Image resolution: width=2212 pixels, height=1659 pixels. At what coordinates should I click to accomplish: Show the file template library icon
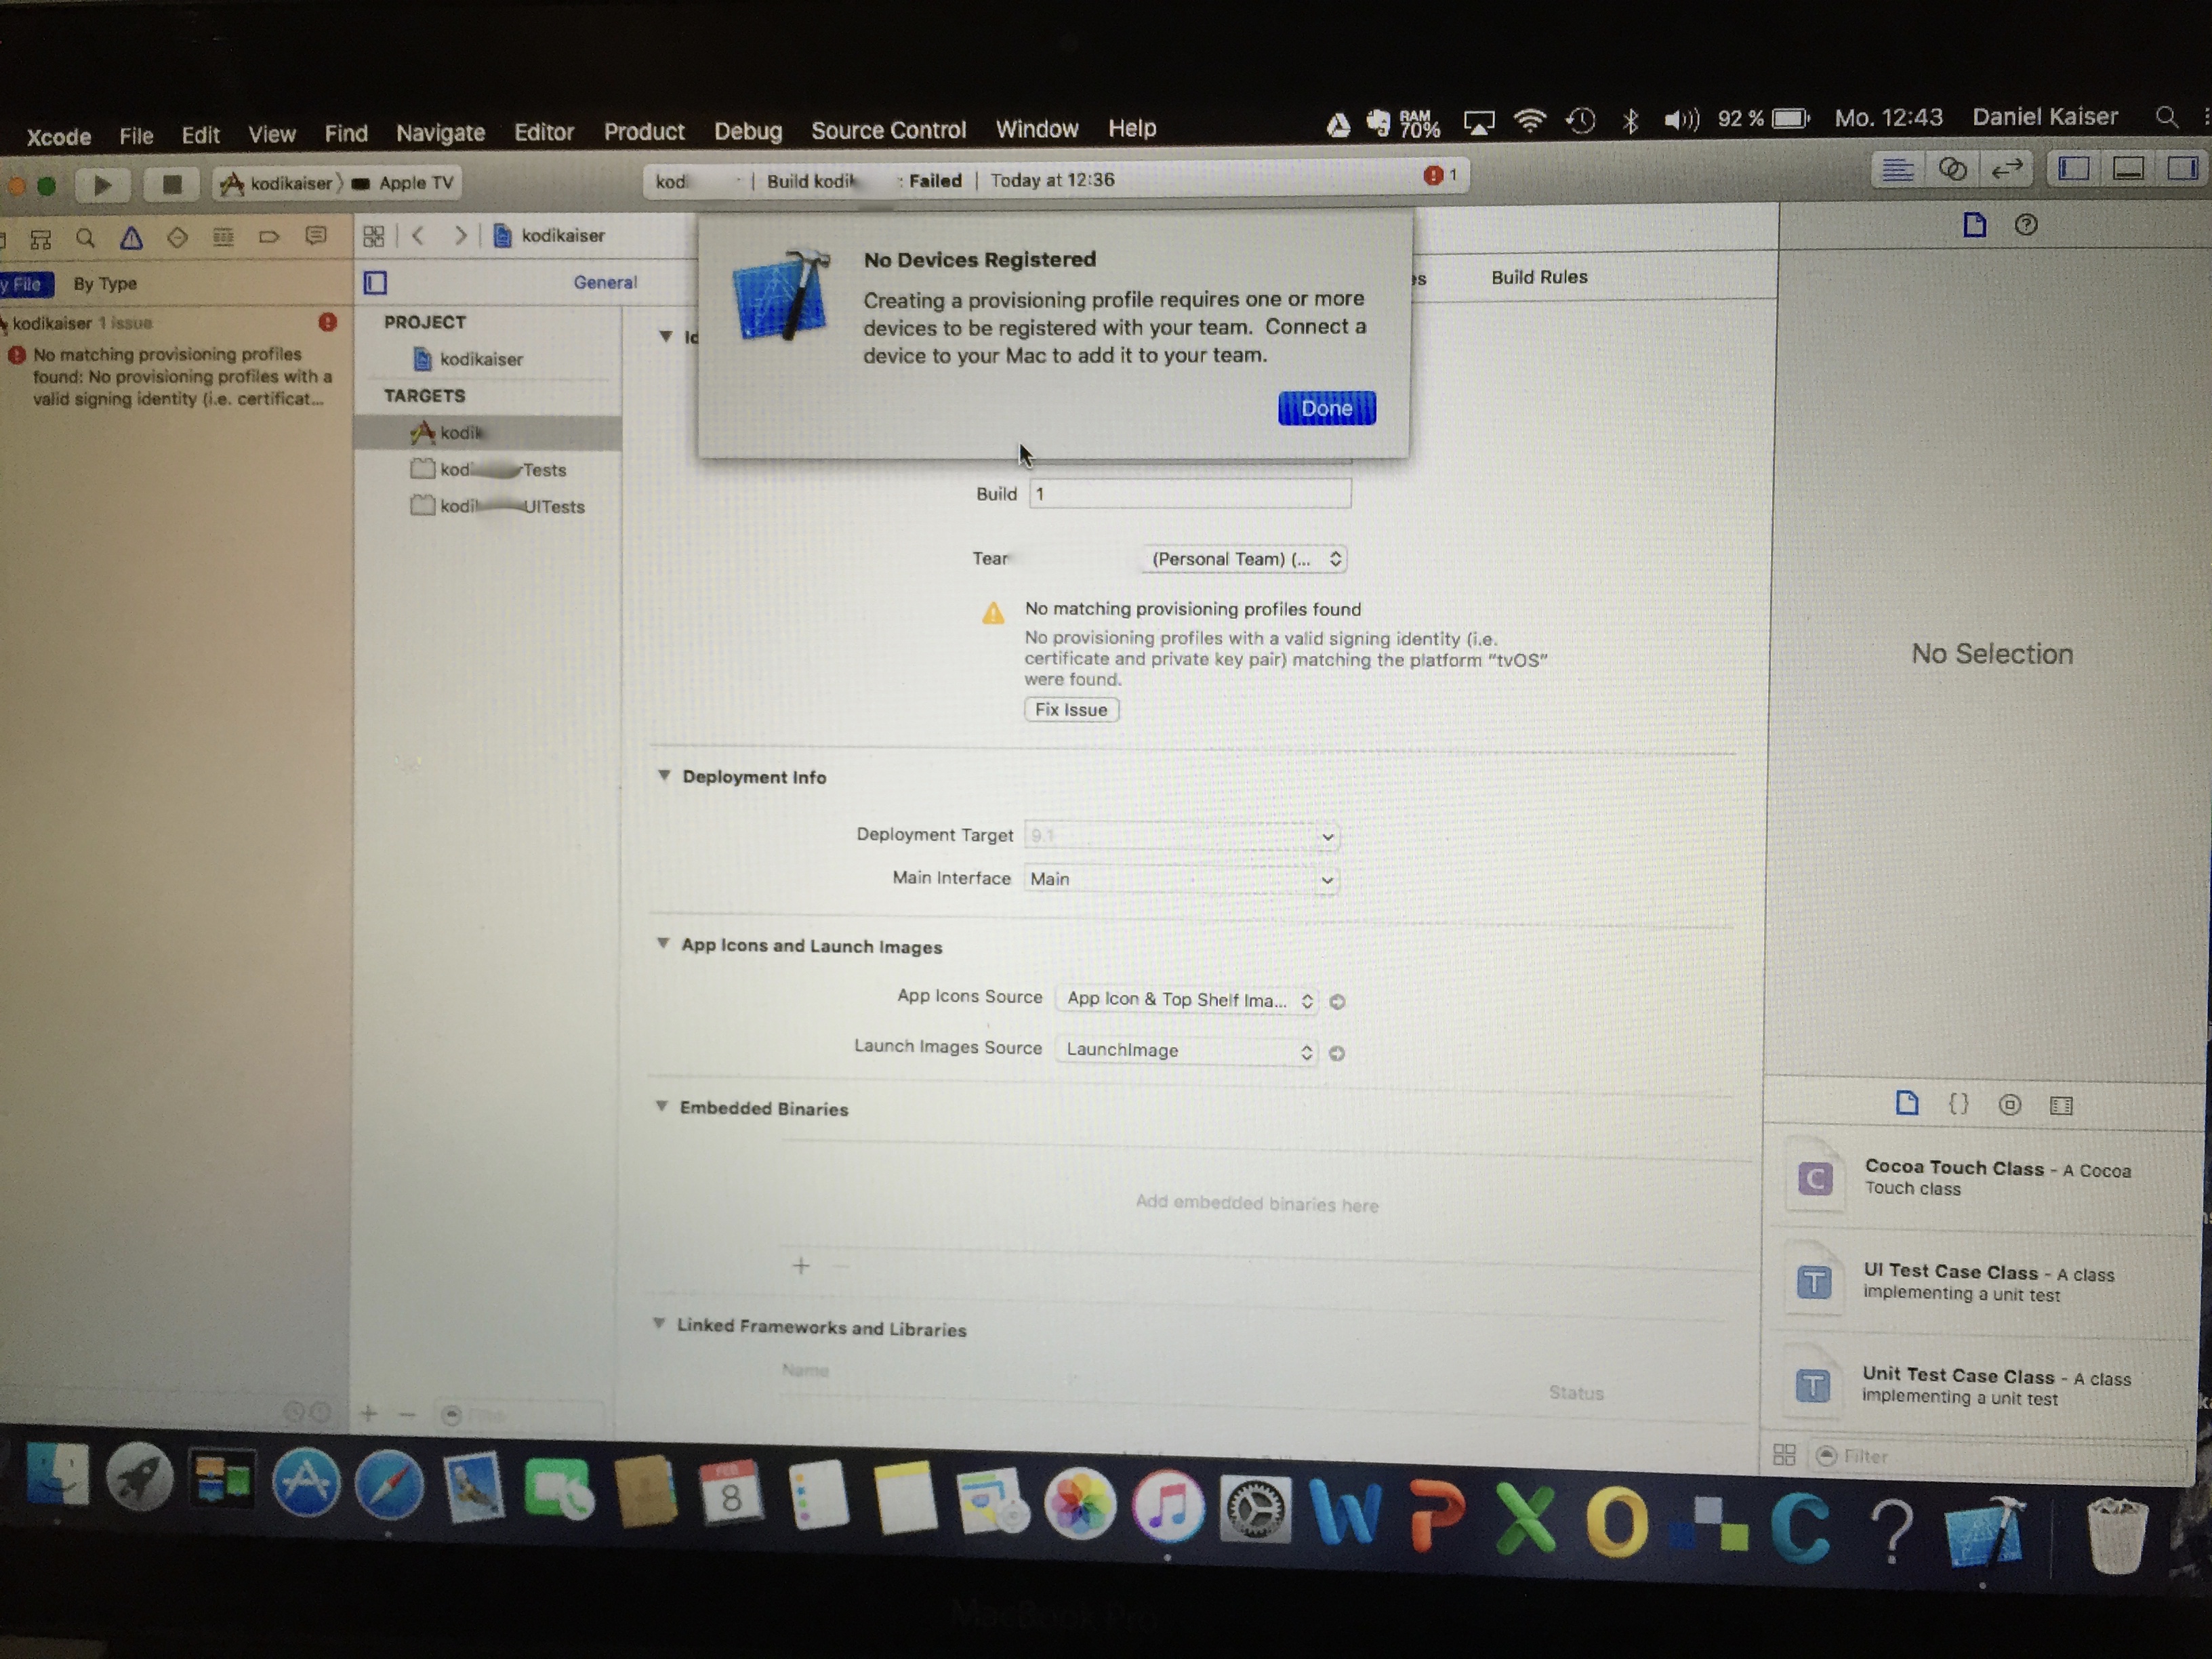(1906, 1103)
